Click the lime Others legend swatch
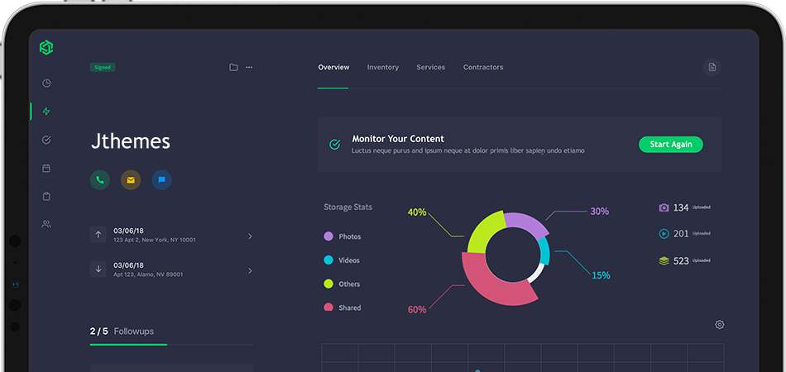Viewport: 786px width, 372px height. tap(328, 284)
